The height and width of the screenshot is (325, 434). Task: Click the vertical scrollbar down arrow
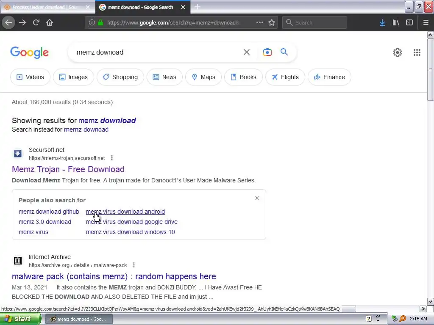430,301
